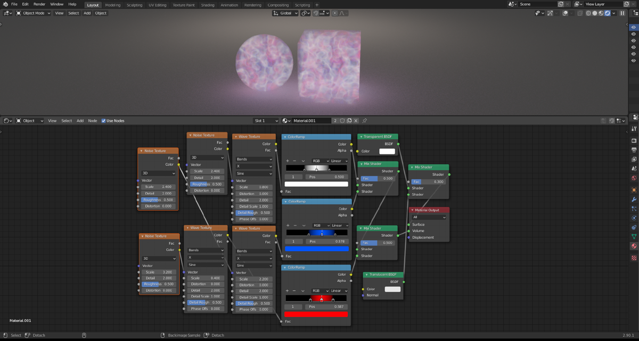This screenshot has height=341, width=639.
Task: Add a stop with the ColorRamp plus button
Action: click(x=288, y=160)
